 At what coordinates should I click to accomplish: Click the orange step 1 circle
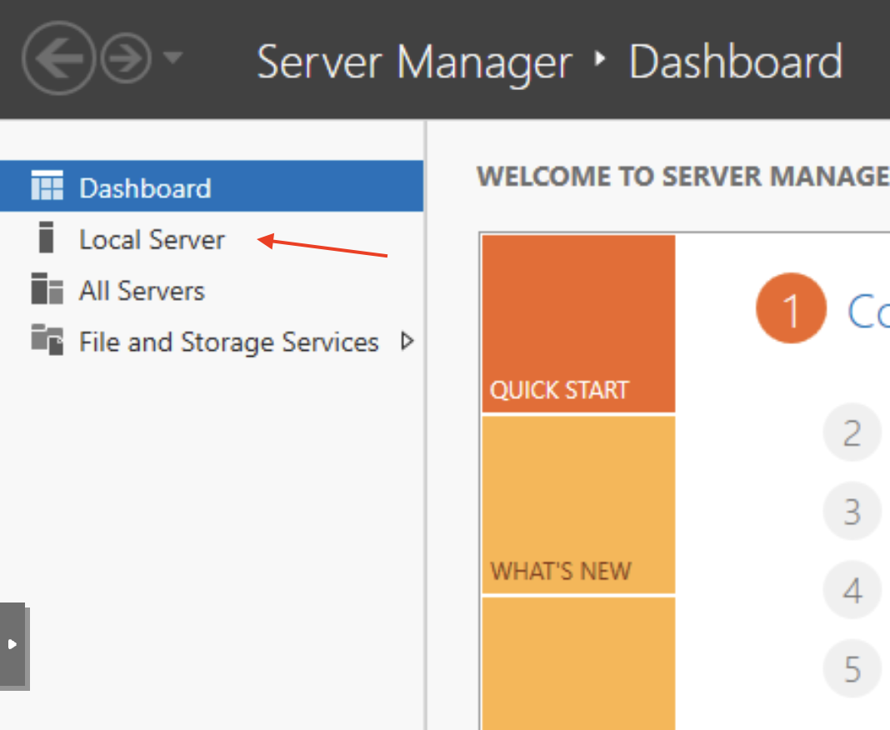pos(791,309)
